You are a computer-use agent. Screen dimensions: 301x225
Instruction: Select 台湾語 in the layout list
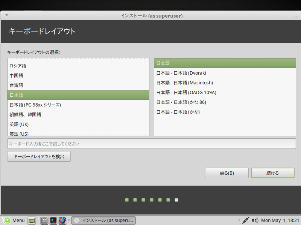(x=78, y=85)
